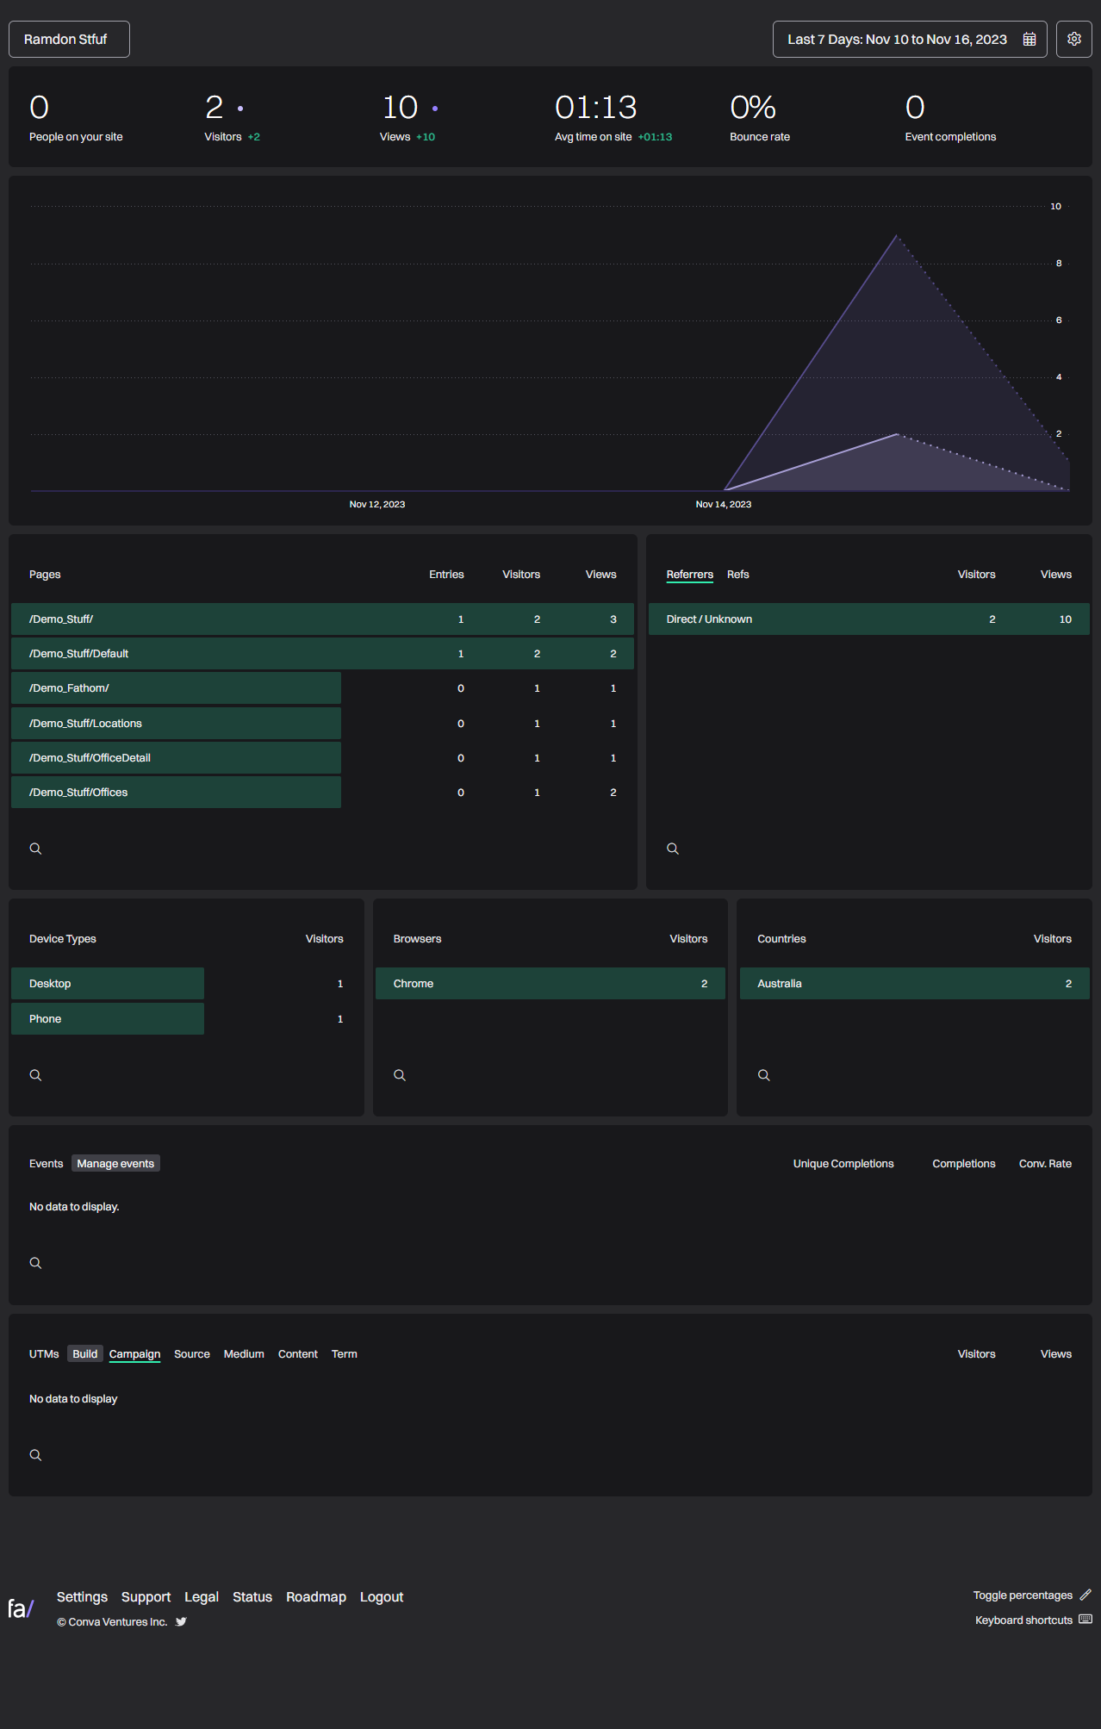Image resolution: width=1101 pixels, height=1729 pixels.
Task: Open the settings gear icon at top right
Action: 1073,39
